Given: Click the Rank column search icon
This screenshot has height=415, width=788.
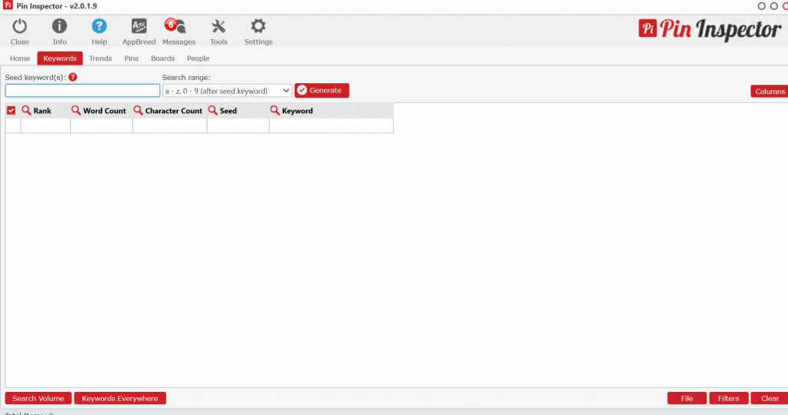Looking at the screenshot, I should 26,111.
